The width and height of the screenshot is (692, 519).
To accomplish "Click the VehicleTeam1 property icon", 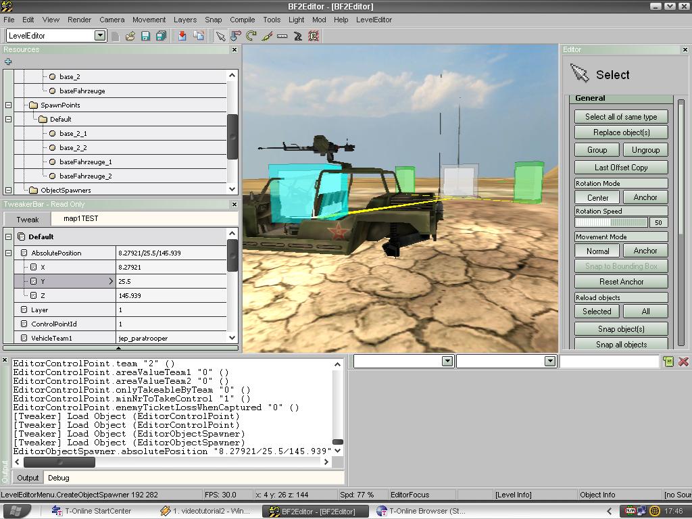I will click(x=24, y=338).
